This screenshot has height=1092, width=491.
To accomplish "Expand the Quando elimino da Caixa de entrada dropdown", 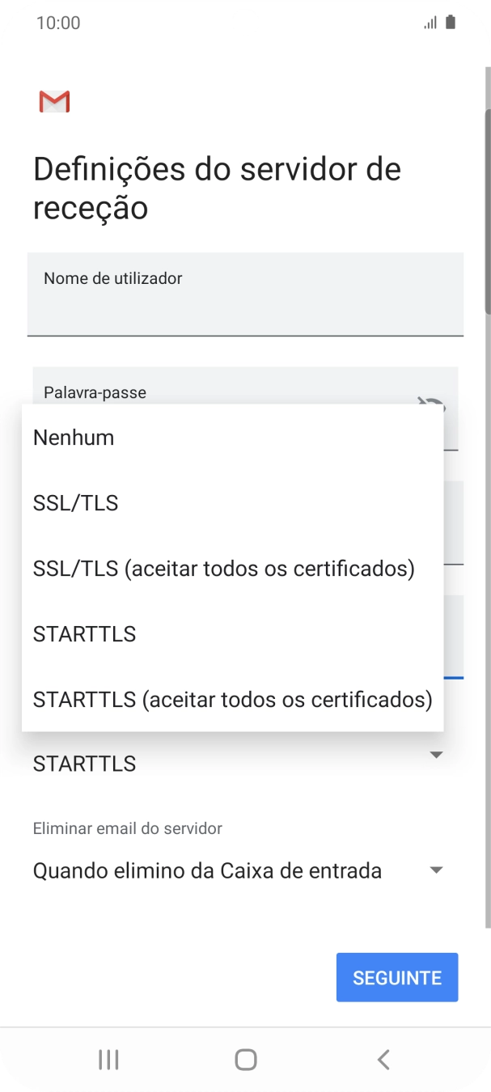I will click(x=436, y=870).
